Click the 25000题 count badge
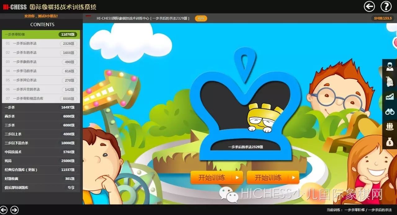This screenshot has width=397, height=215. (68, 161)
